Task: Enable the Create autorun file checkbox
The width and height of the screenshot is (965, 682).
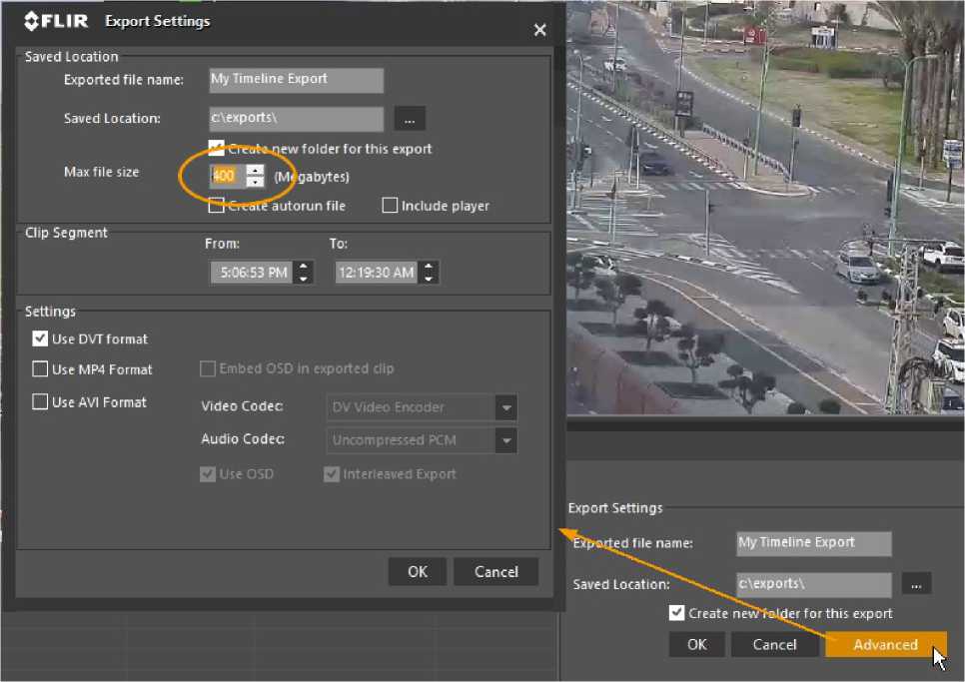Action: coord(216,206)
